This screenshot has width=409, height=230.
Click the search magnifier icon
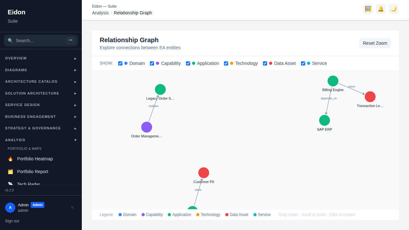[10, 41]
